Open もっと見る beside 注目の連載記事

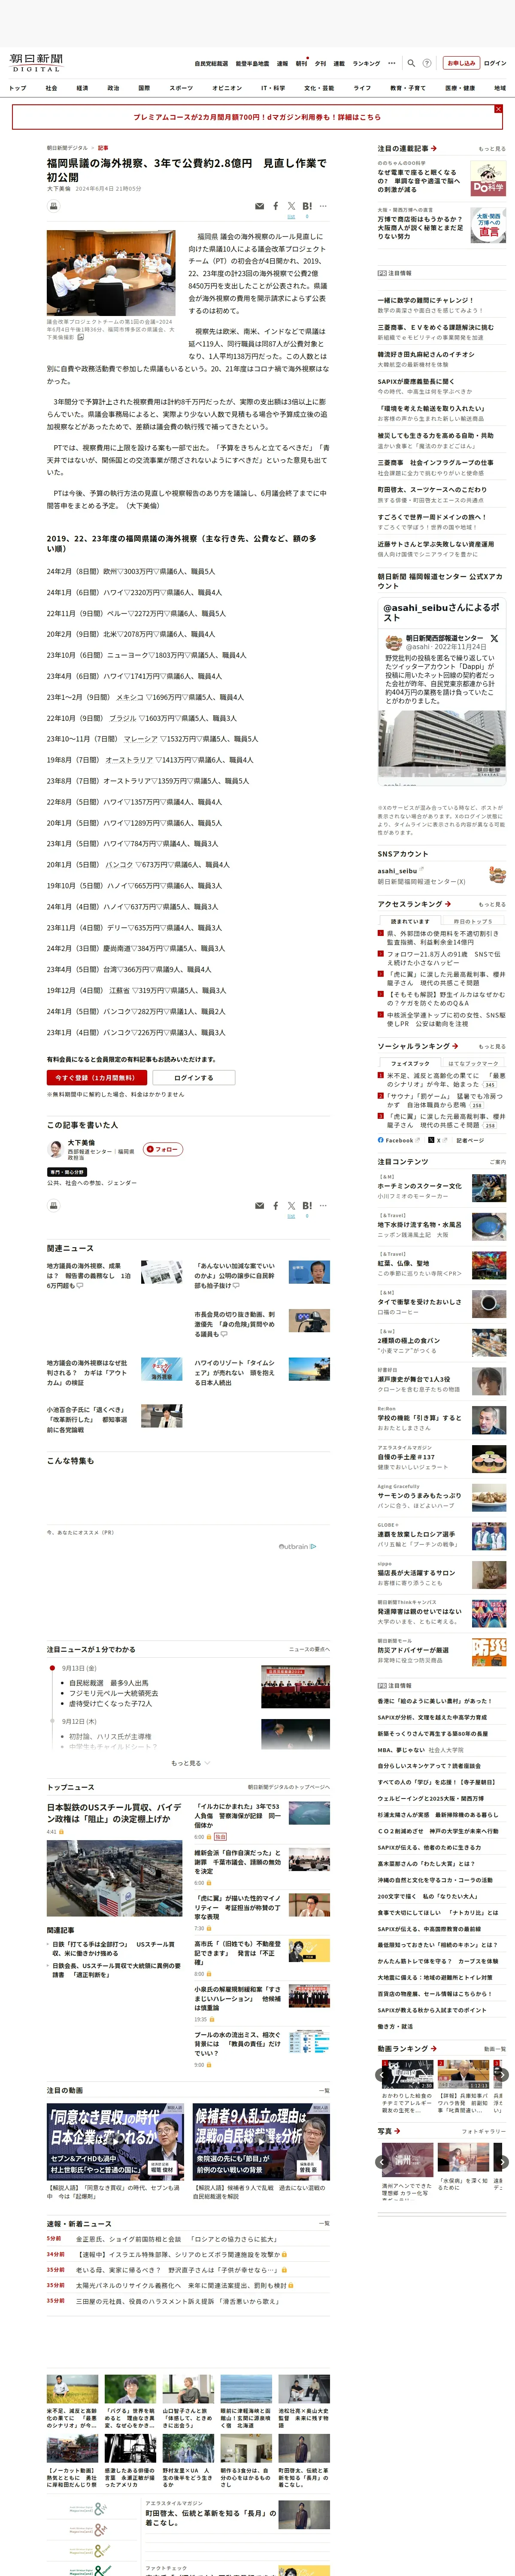[492, 148]
